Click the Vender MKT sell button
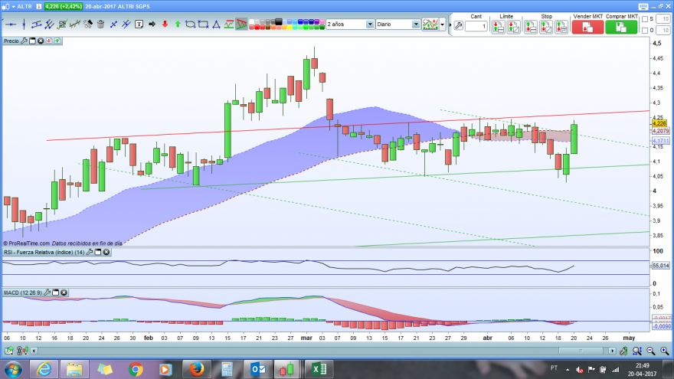Image resolution: width=674 pixels, height=379 pixels. point(587,27)
